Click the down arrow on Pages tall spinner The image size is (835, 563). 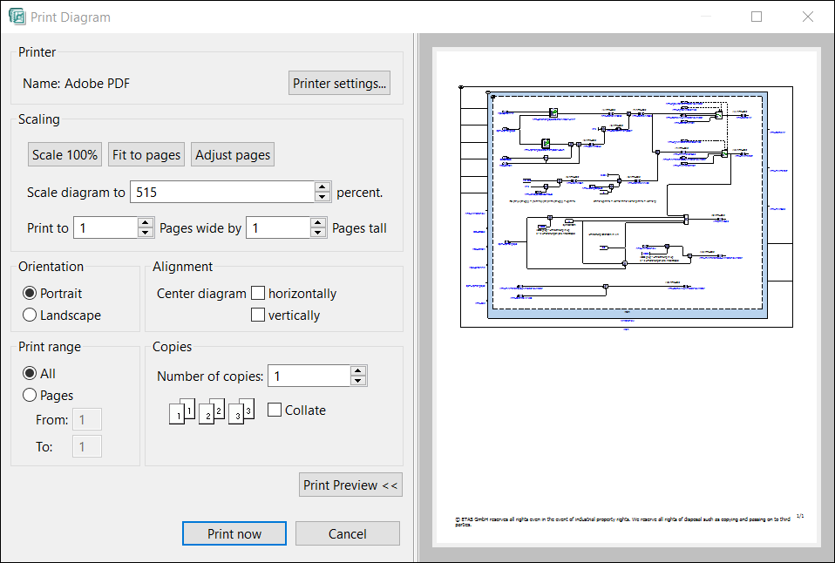pyautogui.click(x=317, y=232)
